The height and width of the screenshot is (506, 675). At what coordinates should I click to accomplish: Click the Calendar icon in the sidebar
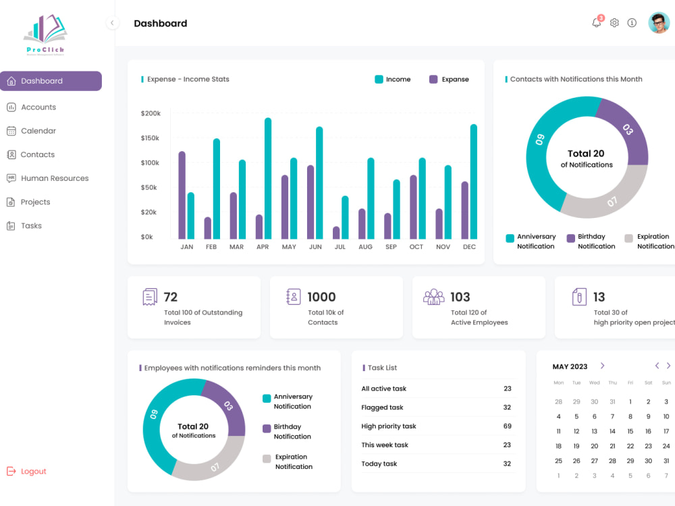click(x=11, y=131)
